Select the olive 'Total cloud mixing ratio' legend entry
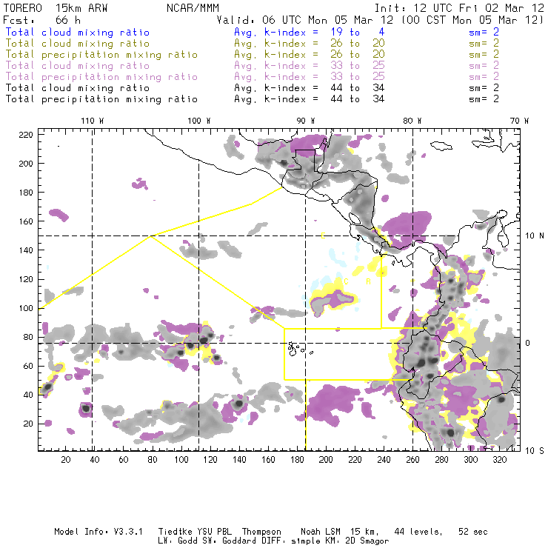 78,44
